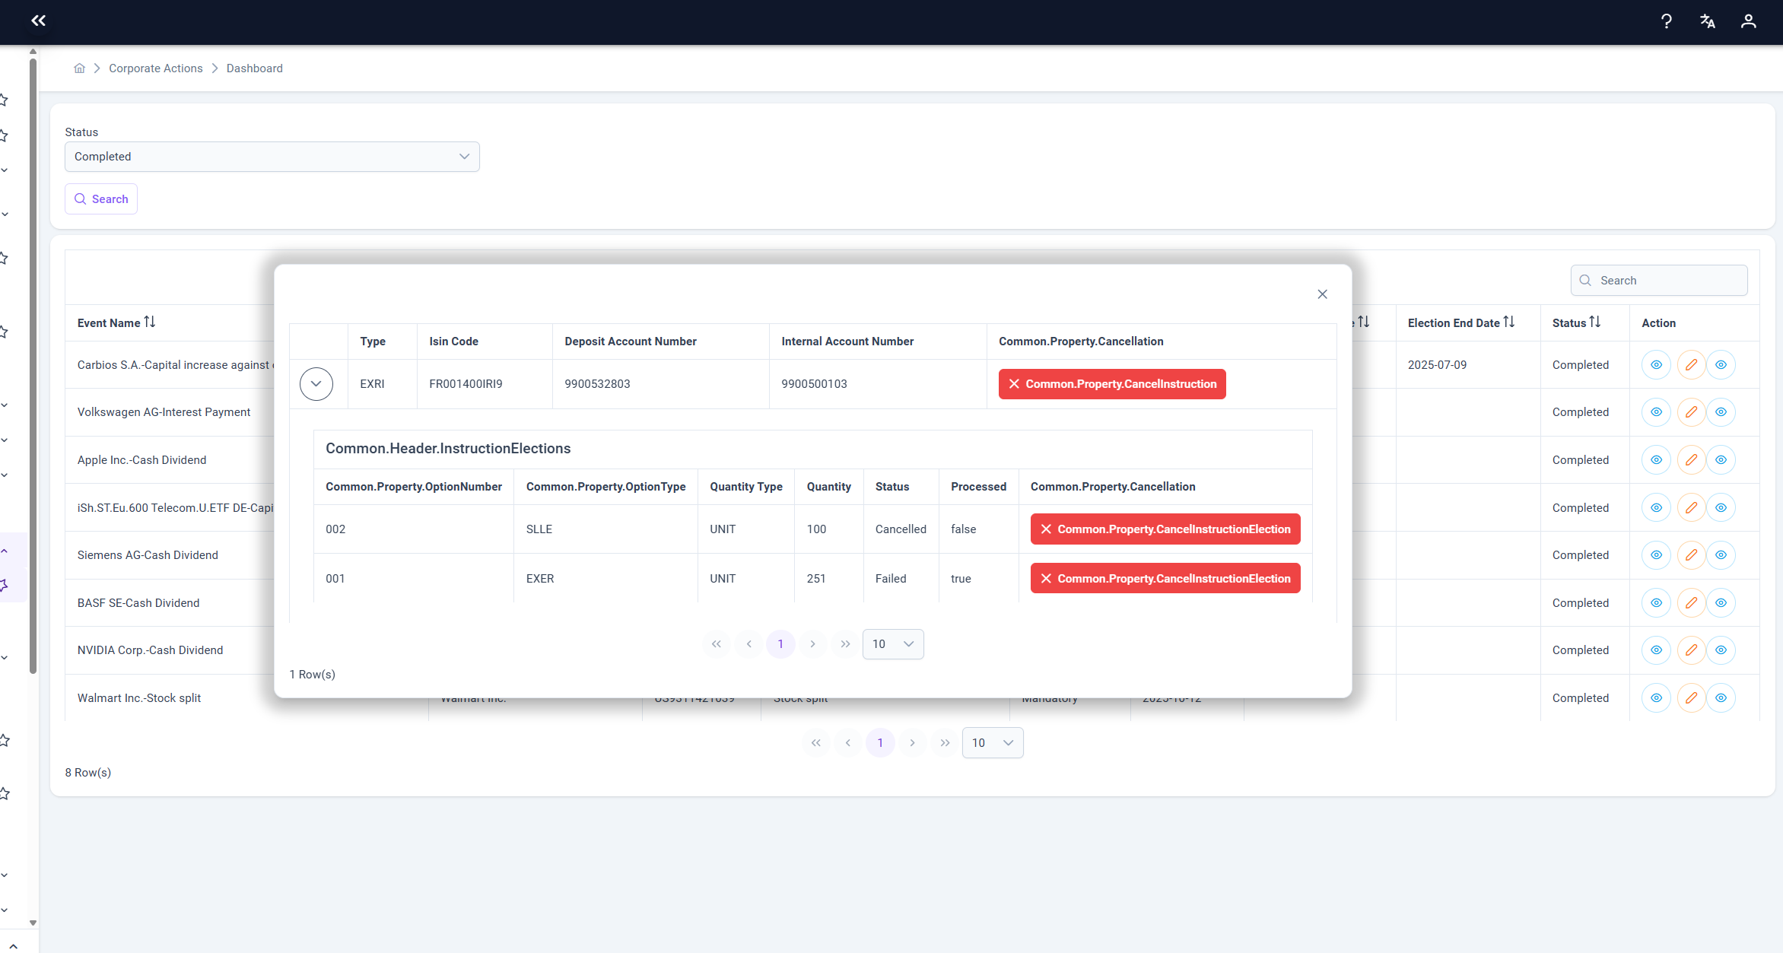Edit the Walmart Inc. Stock split event

tap(1691, 698)
